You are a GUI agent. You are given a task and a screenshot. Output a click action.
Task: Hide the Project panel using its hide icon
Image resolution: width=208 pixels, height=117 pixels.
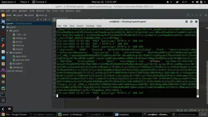49,19
